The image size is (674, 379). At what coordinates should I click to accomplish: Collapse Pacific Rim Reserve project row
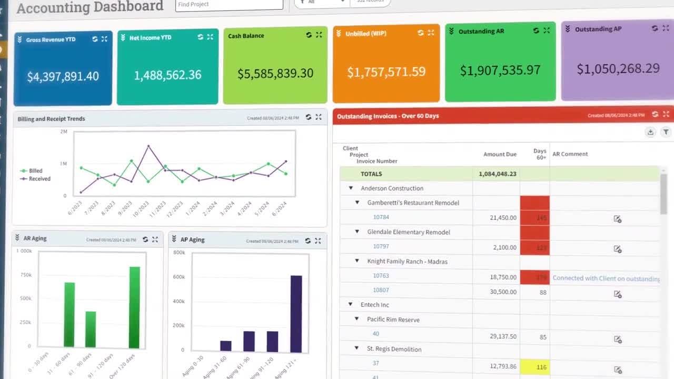tap(357, 319)
